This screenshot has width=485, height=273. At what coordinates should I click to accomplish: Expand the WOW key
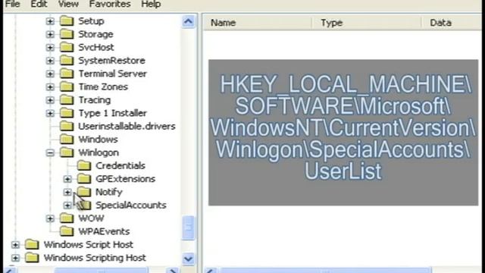click(x=50, y=218)
